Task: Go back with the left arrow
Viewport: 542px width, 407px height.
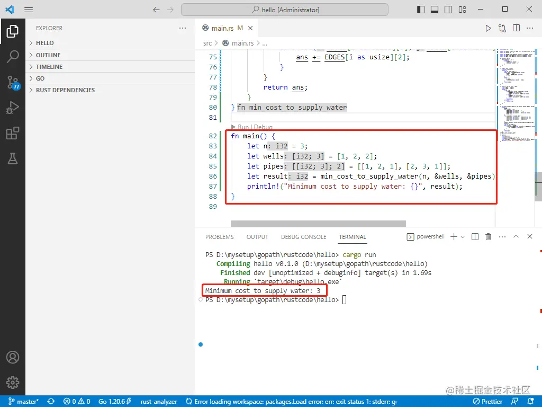Action: pos(156,10)
